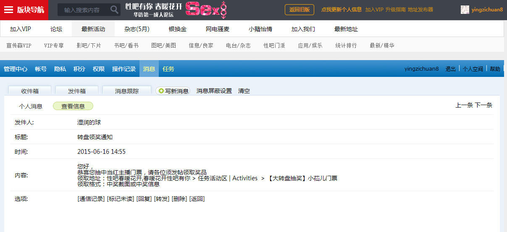Click VIP专享 in sub navigation

tap(54, 45)
